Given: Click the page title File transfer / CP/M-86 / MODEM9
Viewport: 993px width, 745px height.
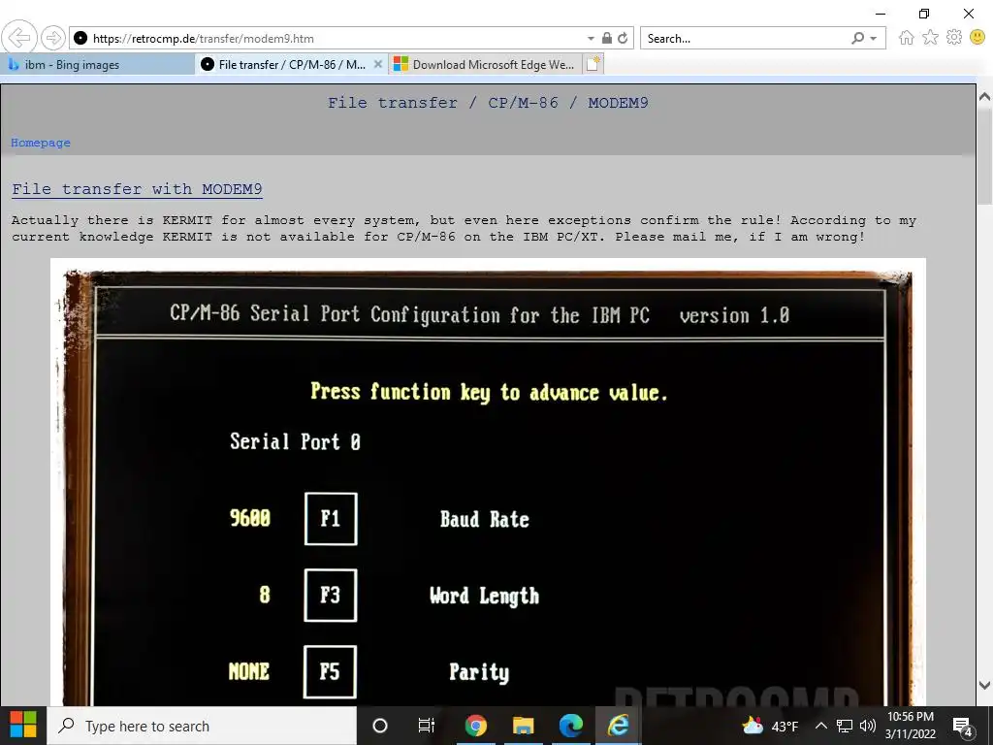Looking at the screenshot, I should tap(488, 103).
